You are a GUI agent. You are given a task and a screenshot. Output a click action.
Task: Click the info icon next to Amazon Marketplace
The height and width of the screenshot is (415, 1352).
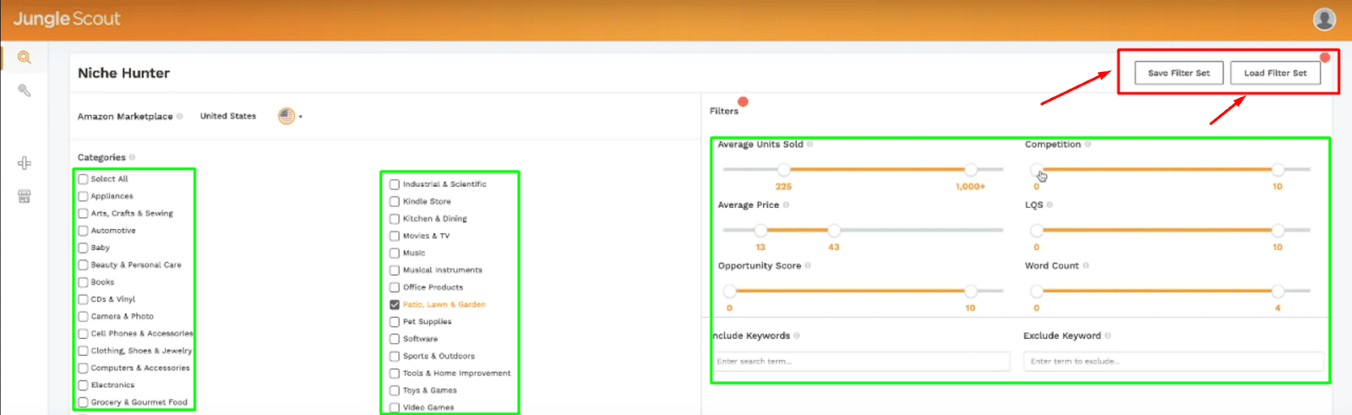coord(180,117)
